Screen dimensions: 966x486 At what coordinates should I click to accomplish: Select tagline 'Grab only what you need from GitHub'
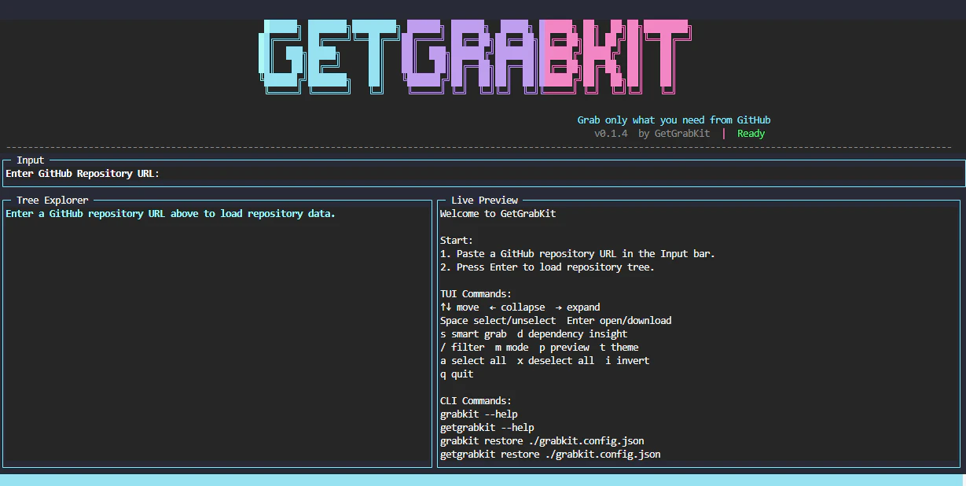coord(674,120)
